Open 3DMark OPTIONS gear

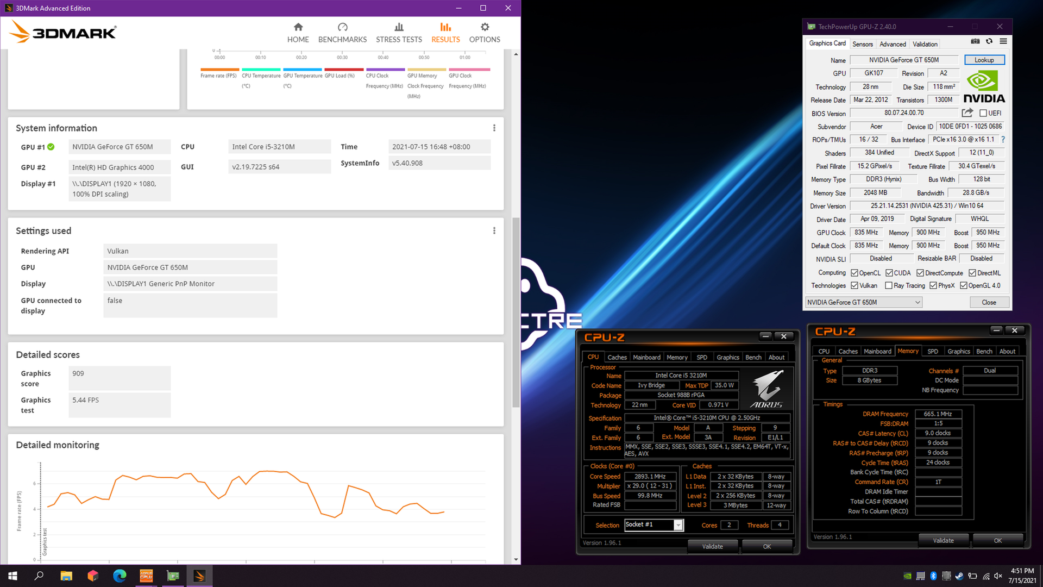click(485, 33)
